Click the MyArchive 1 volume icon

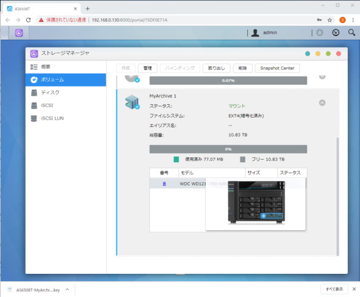point(132,102)
